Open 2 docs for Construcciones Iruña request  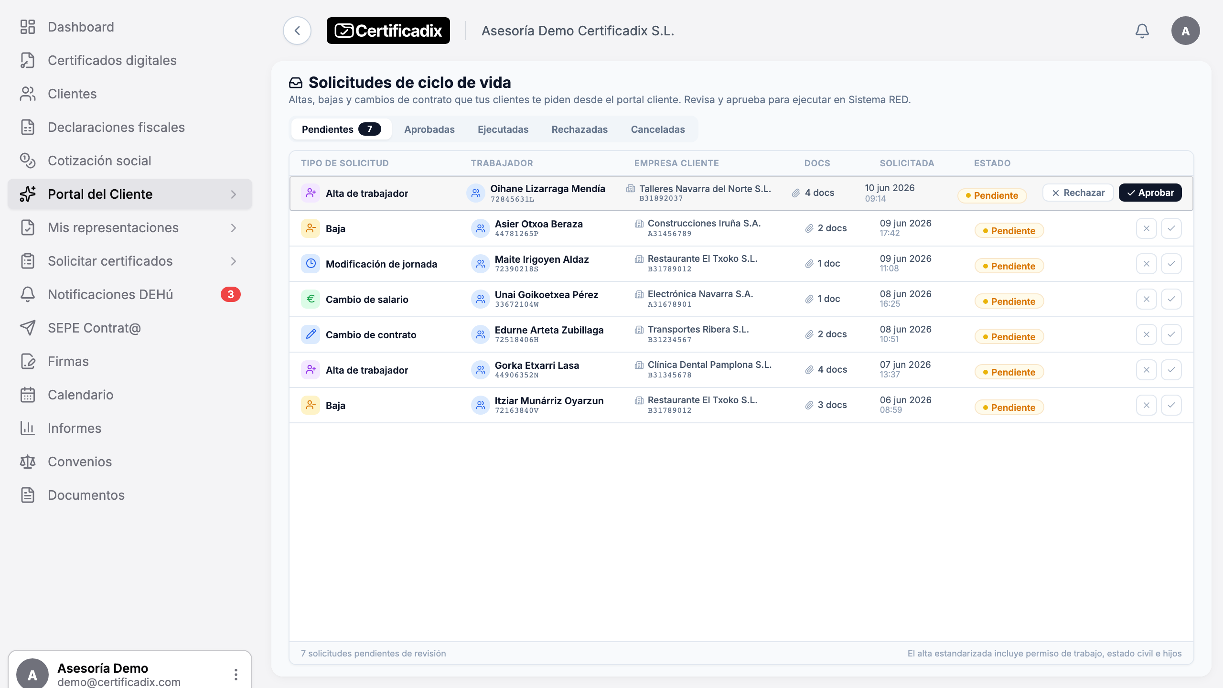click(826, 228)
